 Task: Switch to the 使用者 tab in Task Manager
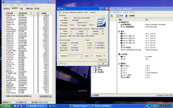pyautogui.click(x=37, y=9)
